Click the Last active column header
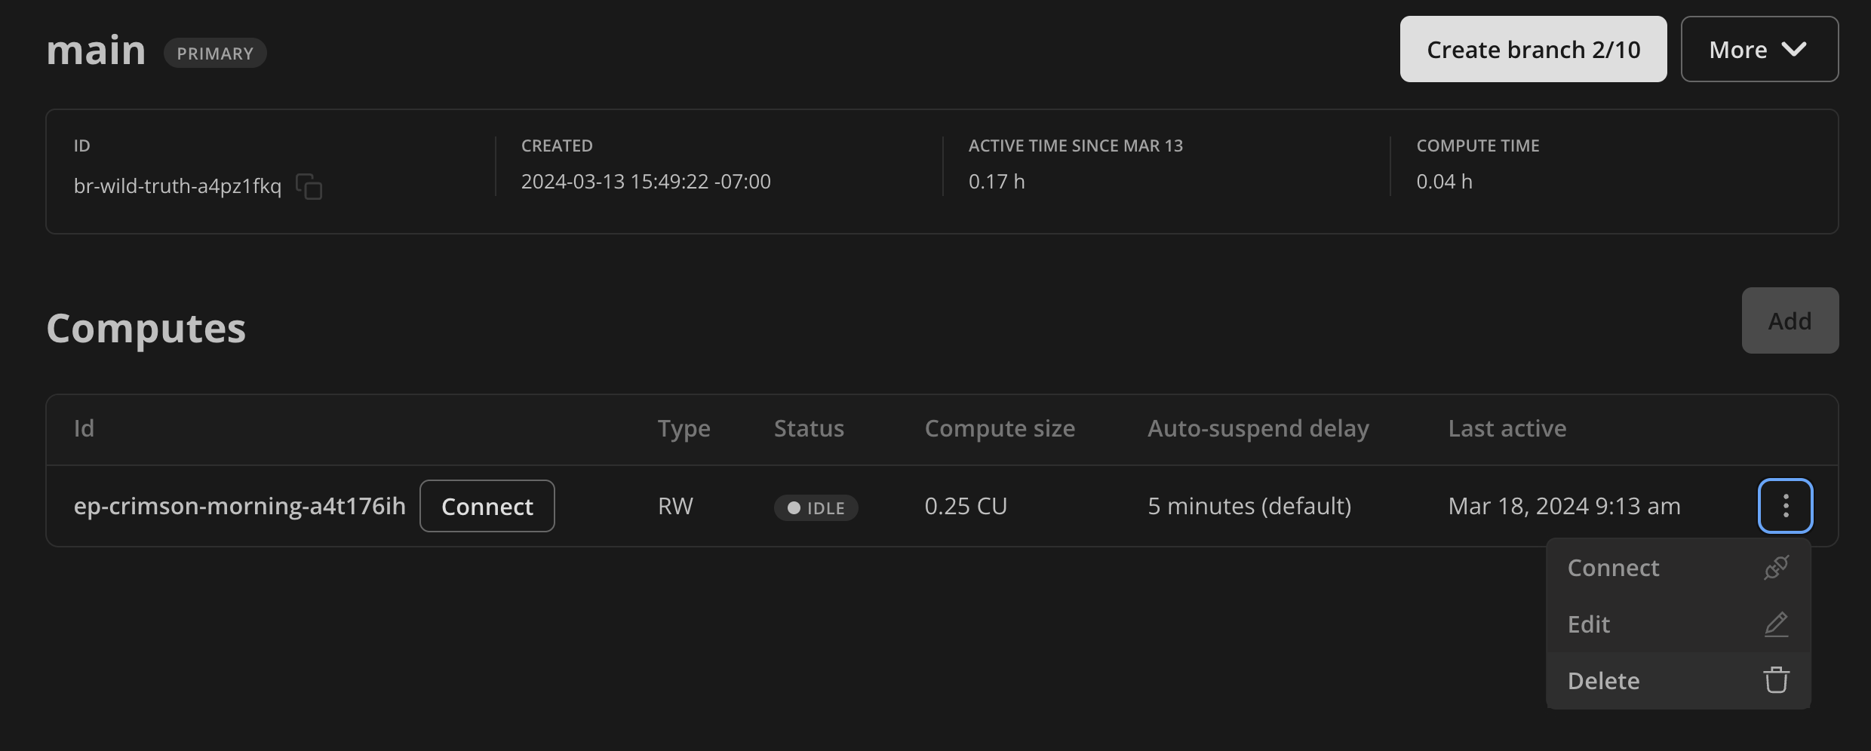1871x751 pixels. point(1507,428)
